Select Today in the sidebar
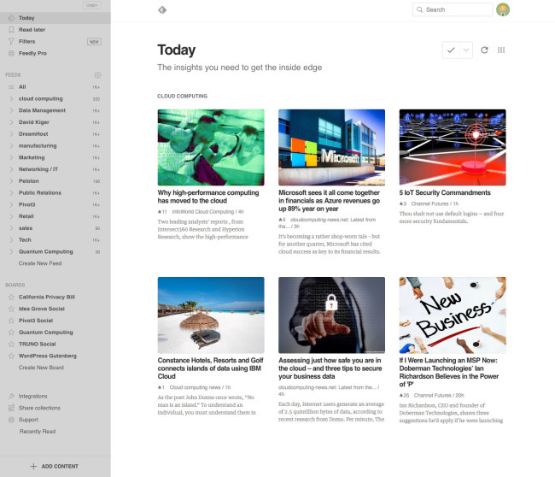Image resolution: width=555 pixels, height=477 pixels. tap(26, 17)
